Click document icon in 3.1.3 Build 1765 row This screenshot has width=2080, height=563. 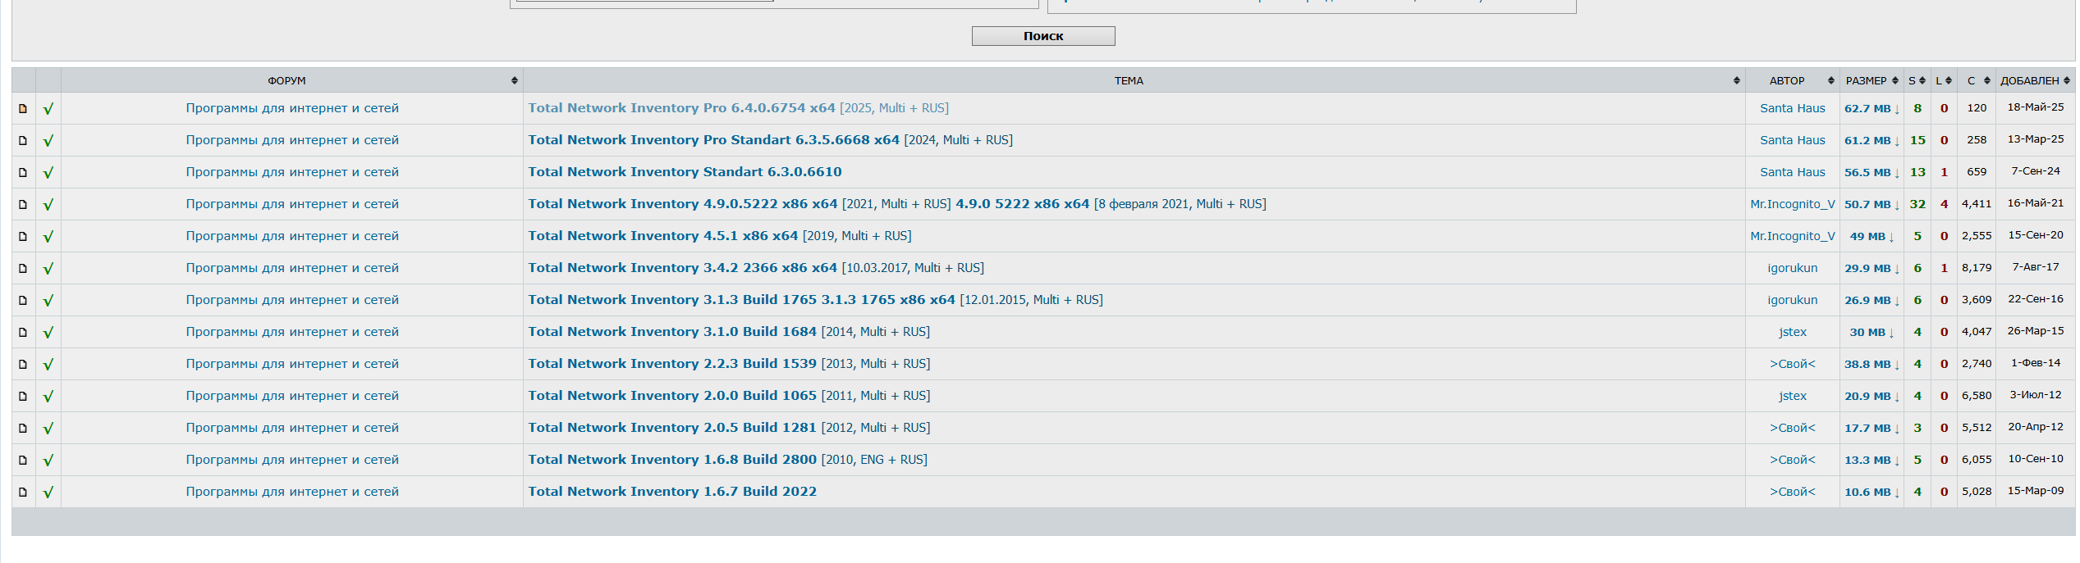pyautogui.click(x=23, y=300)
